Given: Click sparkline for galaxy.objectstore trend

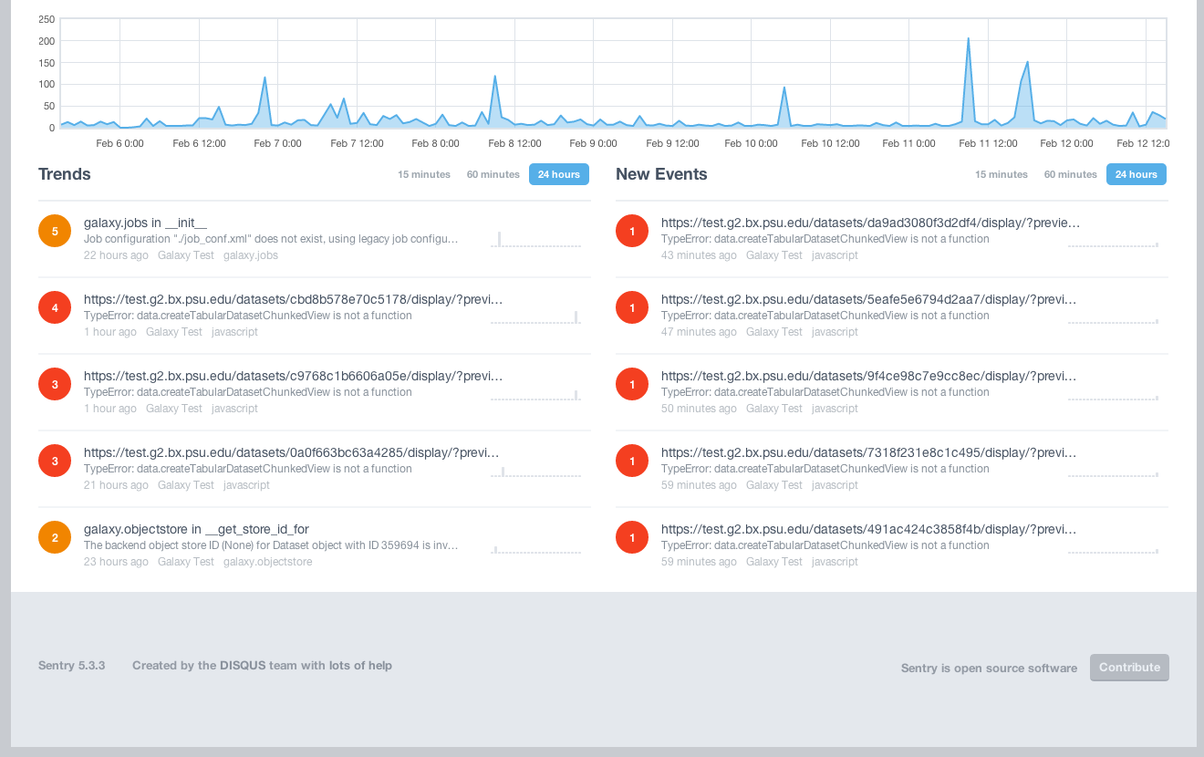Looking at the screenshot, I should (535, 545).
